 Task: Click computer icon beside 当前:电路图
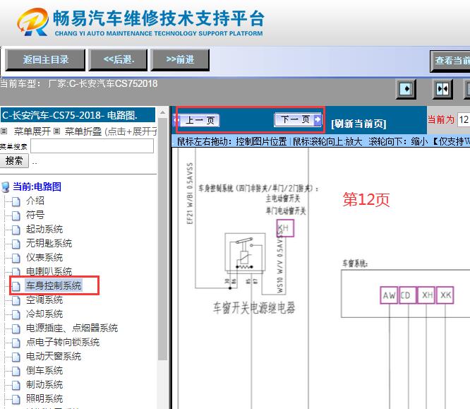[x=6, y=187]
